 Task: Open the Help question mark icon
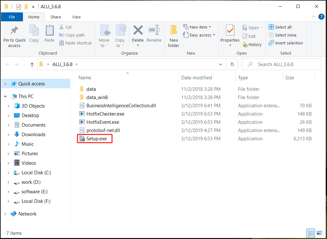click(x=321, y=17)
